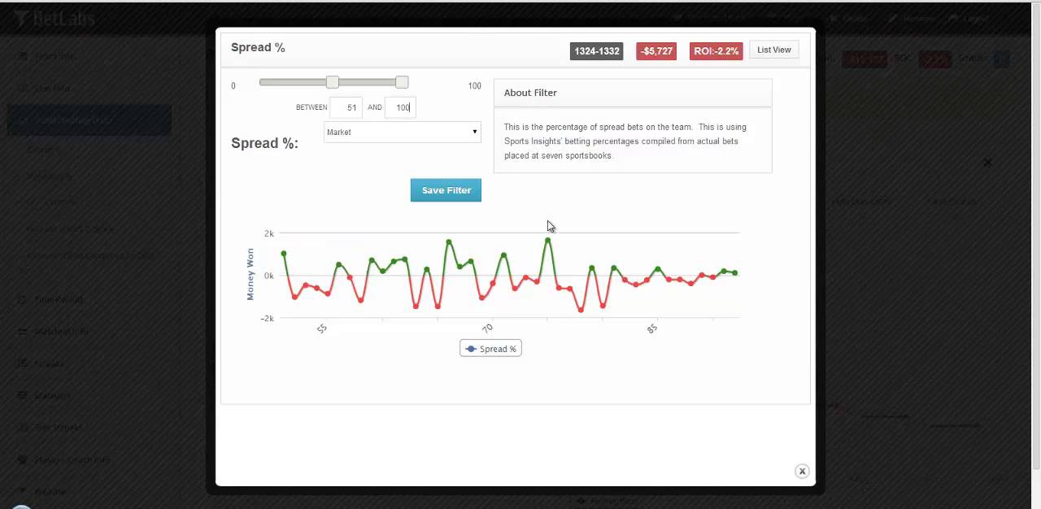Click the slider track between handles
The image size is (1041, 509).
click(367, 82)
